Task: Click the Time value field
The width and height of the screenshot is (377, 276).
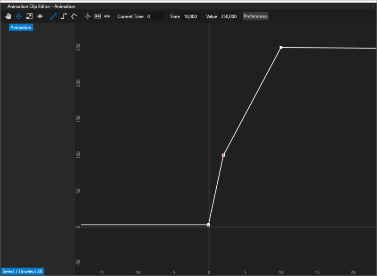Action: click(190, 16)
